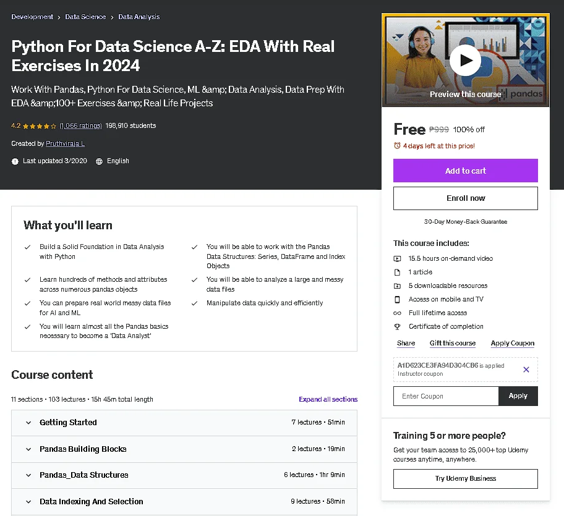
Task: Expand the Data Indexing And Selection section
Action: point(184,502)
